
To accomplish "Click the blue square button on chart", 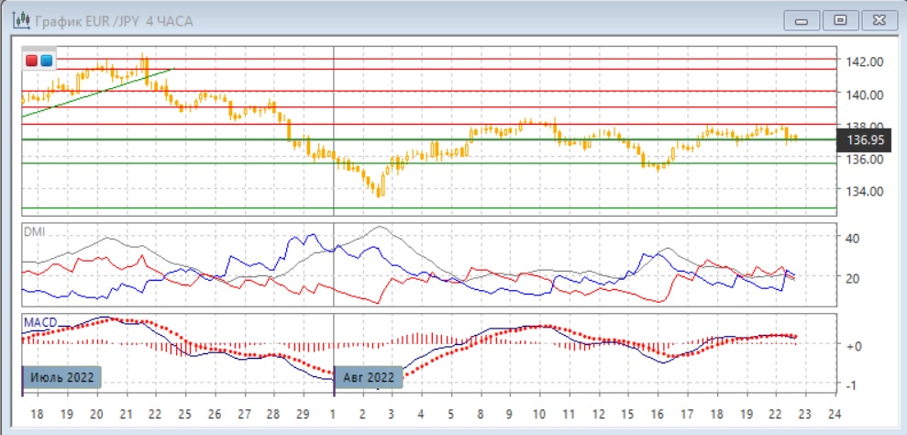I will coord(46,61).
